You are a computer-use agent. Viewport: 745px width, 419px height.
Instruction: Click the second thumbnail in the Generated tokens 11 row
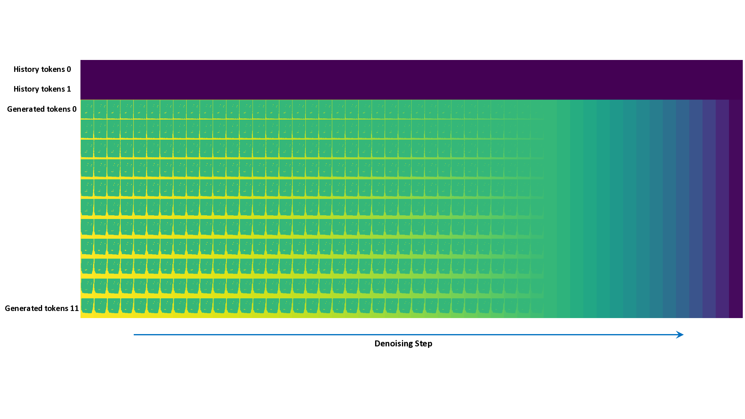pos(101,305)
